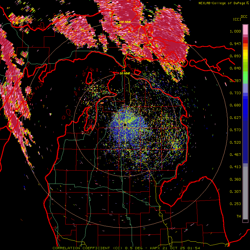This screenshot has width=250, height=250.
Task: Click the DCC product label
Action: tap(244, 17)
